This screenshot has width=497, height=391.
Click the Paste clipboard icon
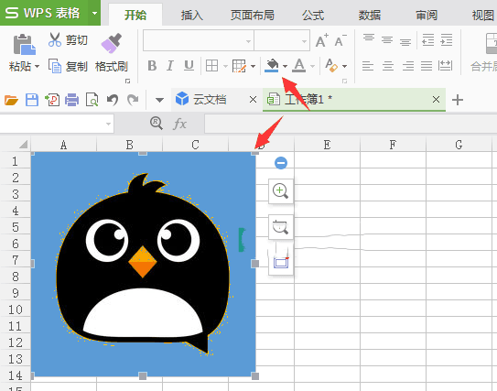[24, 44]
